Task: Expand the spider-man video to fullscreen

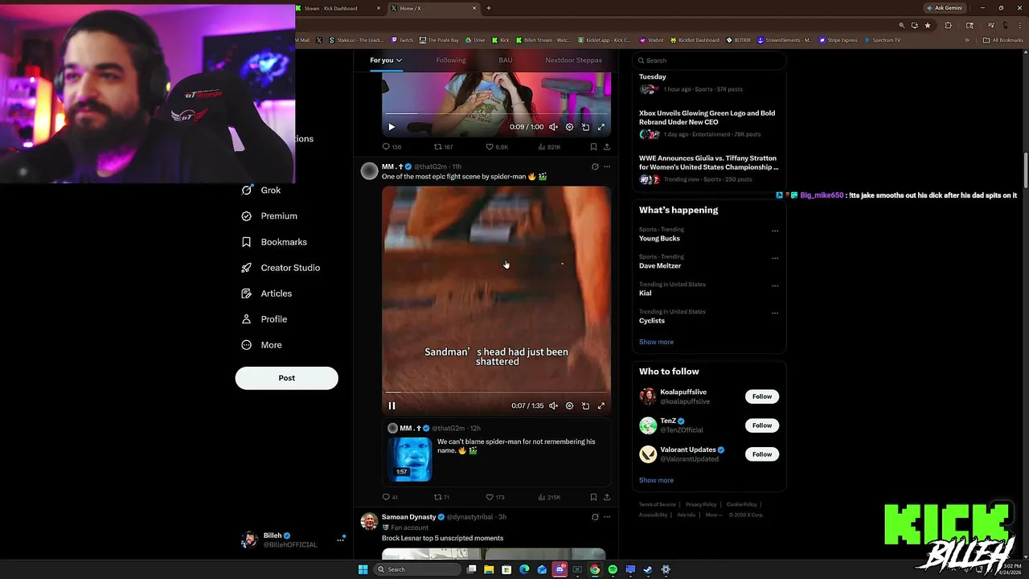Action: (x=601, y=406)
